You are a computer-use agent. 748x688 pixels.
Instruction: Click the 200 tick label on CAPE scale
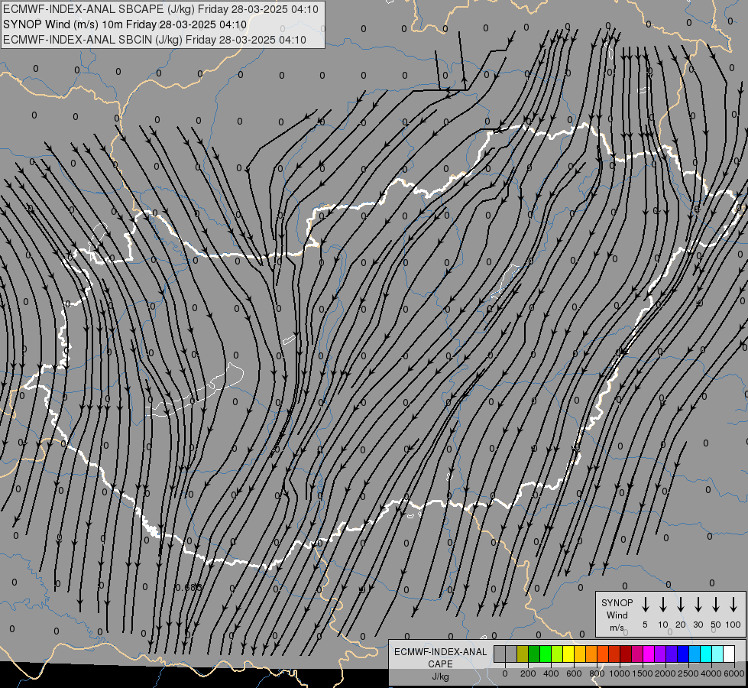click(x=528, y=673)
